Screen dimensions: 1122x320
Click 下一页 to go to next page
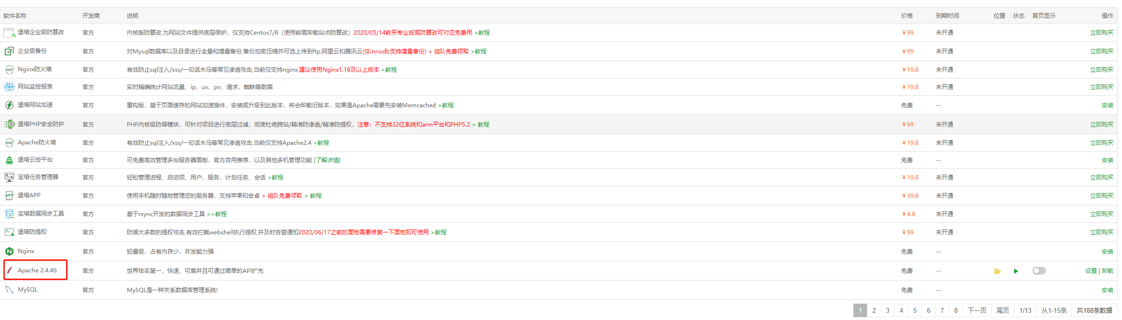977,310
